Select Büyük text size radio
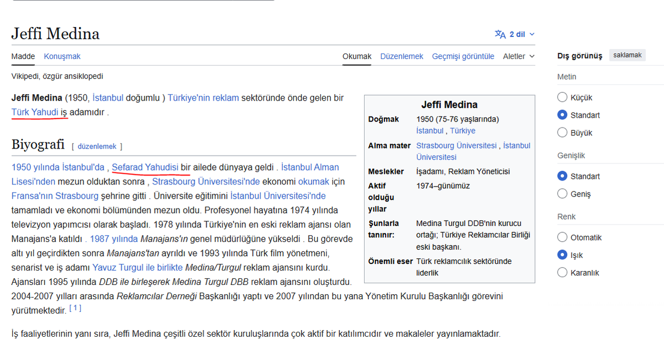Image resolution: width=664 pixels, height=345 pixels. click(563, 133)
